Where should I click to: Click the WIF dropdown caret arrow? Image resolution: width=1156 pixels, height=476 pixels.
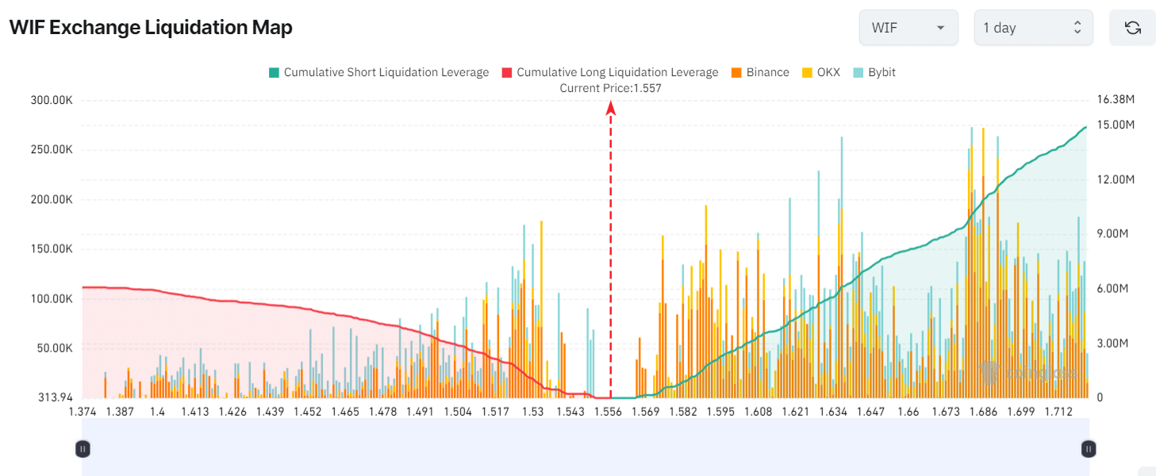tap(940, 28)
